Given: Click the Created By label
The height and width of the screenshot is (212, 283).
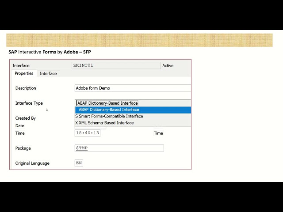Looking at the screenshot, I should click(x=26, y=118).
